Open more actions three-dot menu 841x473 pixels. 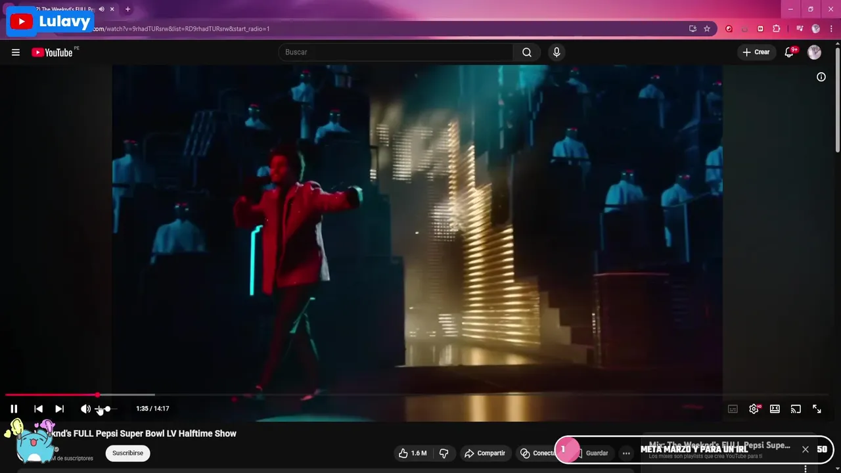pyautogui.click(x=626, y=453)
